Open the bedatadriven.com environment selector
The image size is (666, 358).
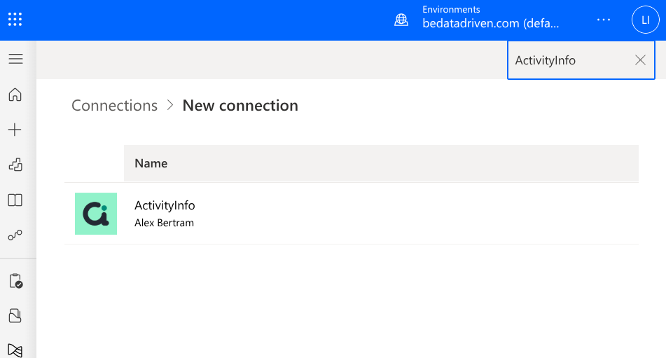coord(491,23)
